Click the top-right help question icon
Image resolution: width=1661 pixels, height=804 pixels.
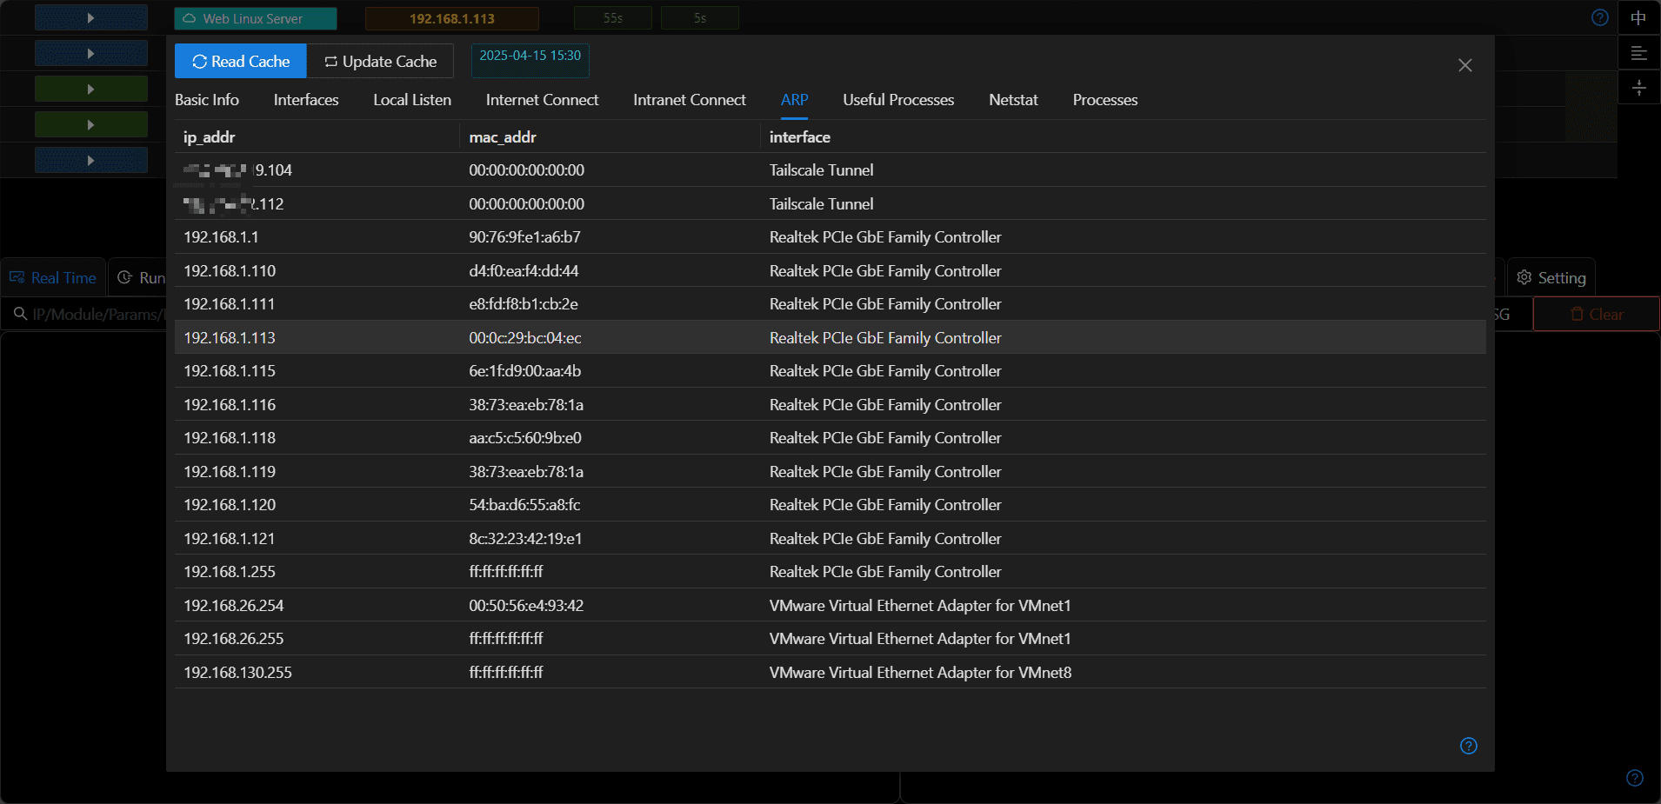coord(1600,17)
